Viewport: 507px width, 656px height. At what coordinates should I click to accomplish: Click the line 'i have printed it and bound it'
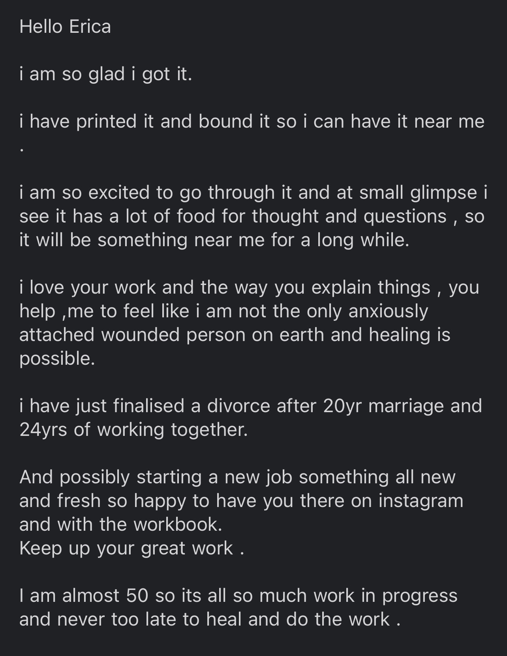point(252,121)
